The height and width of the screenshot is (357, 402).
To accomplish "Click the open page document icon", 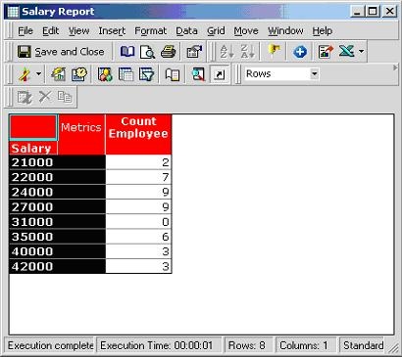I will coord(173,74).
